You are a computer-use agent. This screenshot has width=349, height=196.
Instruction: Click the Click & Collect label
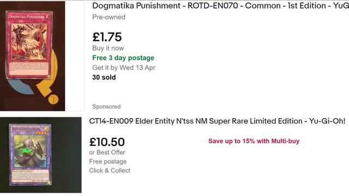pos(110,170)
